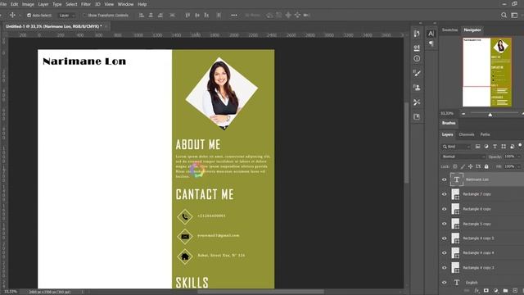Screen dimensions: 524x295
Task: Select Rectangle 7 copy layer thumbnail
Action: coord(455,194)
